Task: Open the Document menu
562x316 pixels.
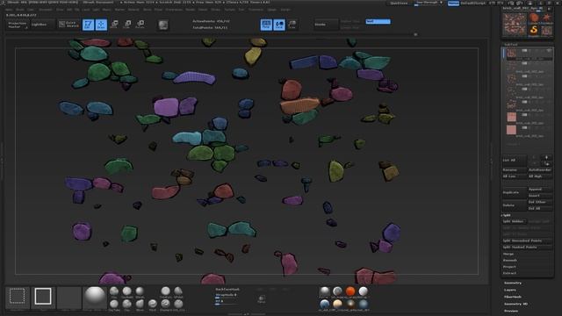Action: click(x=46, y=10)
